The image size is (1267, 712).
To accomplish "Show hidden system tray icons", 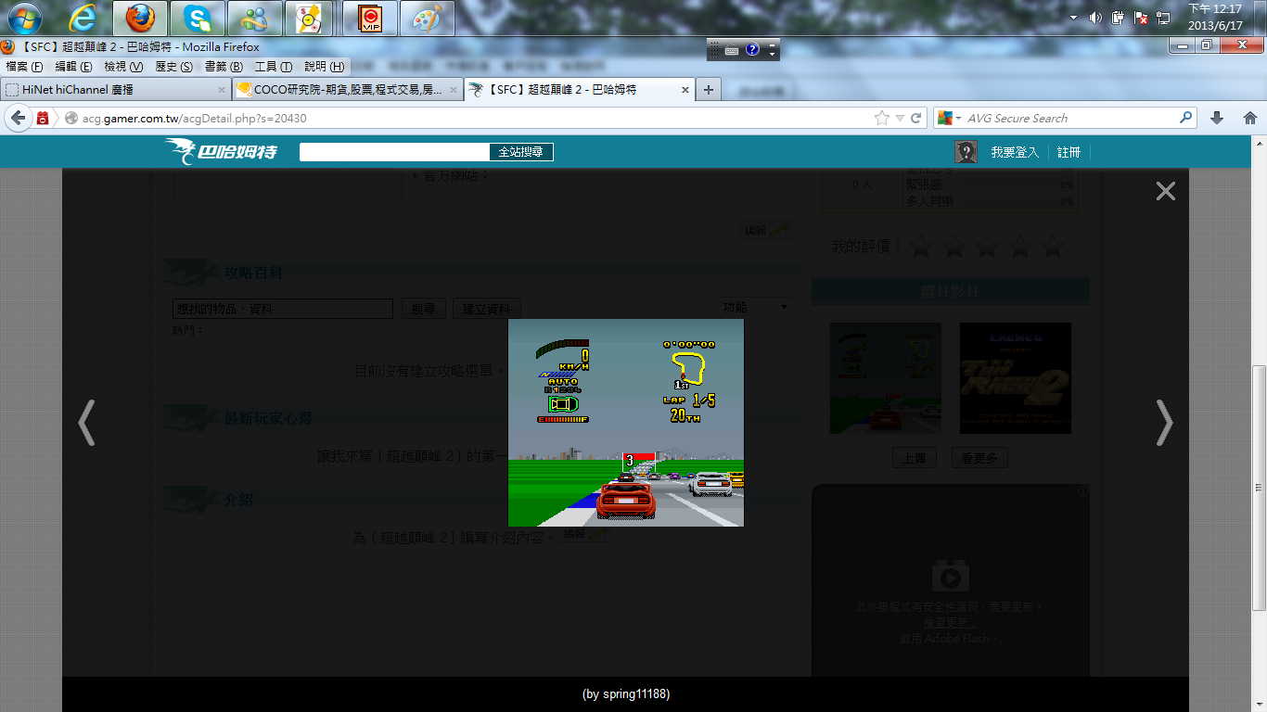I will click(x=1073, y=18).
